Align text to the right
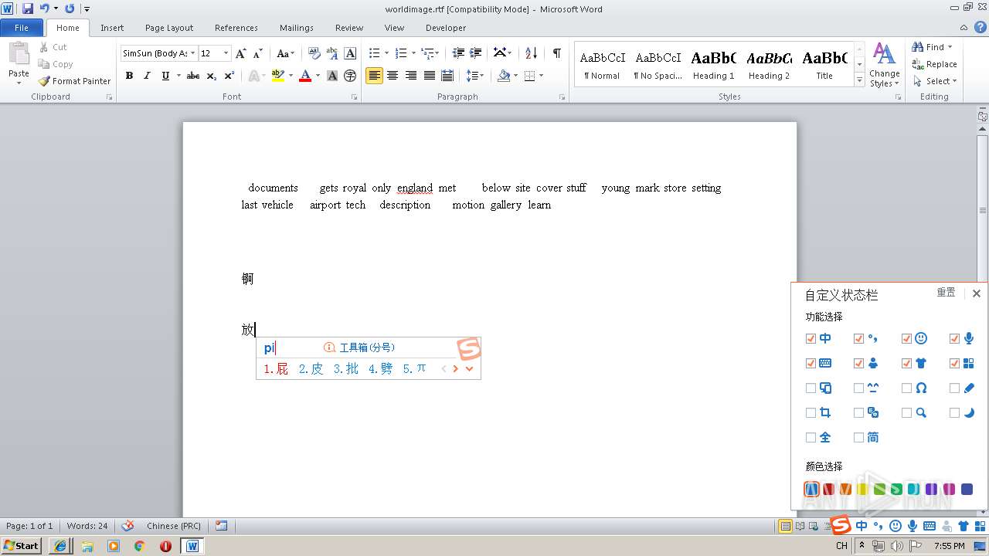The width and height of the screenshot is (989, 556). [x=411, y=76]
